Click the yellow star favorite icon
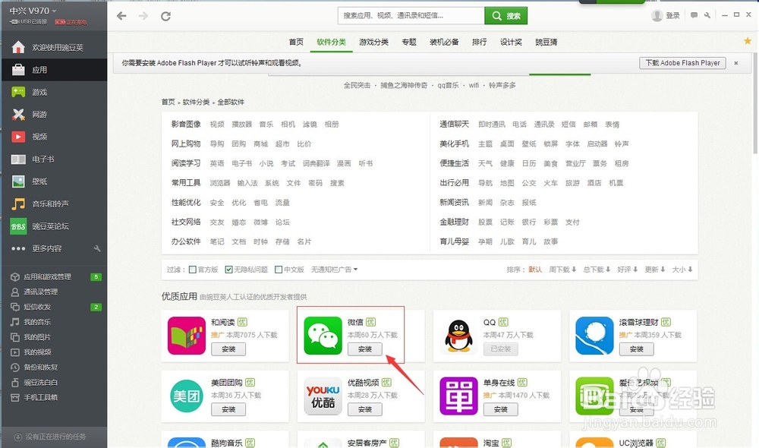 [x=748, y=41]
